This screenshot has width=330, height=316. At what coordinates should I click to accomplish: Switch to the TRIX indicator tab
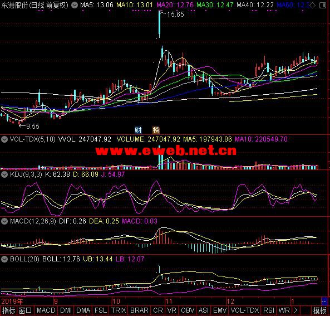(x=119, y=310)
